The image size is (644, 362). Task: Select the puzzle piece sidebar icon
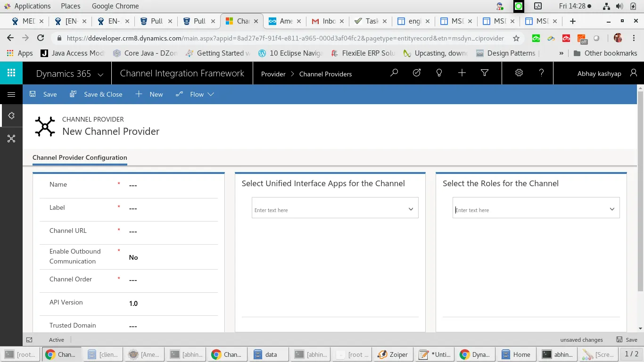pos(11,115)
